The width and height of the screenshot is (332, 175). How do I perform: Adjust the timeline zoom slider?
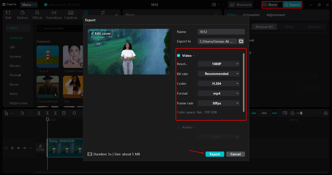tap(301, 113)
